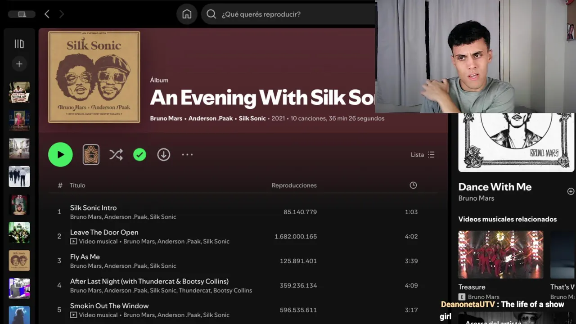Open the Silk Sonic album in the sidebar
This screenshot has height=324, width=576.
(x=19, y=261)
